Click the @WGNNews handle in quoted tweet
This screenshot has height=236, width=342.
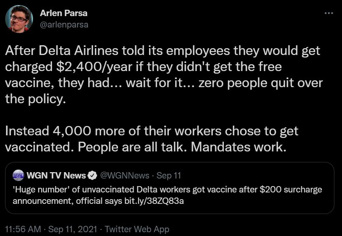[x=124, y=175]
